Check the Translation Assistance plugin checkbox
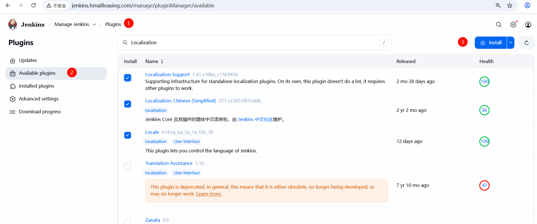Viewport: 537px width, 224px height. [x=128, y=166]
